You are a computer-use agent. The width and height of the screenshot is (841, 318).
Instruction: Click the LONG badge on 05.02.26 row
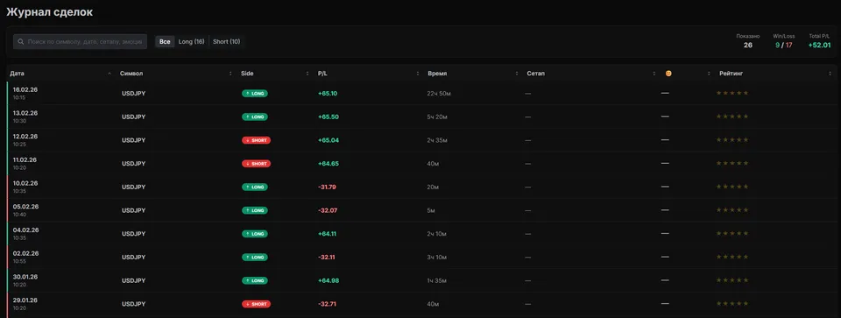click(255, 210)
